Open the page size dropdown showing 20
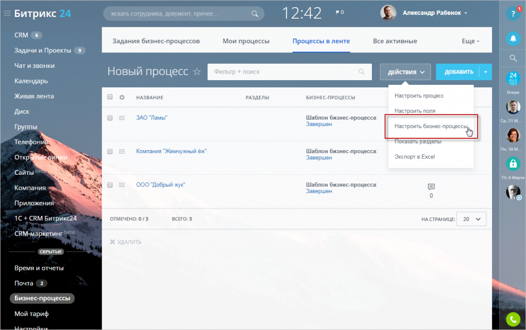 coord(471,219)
